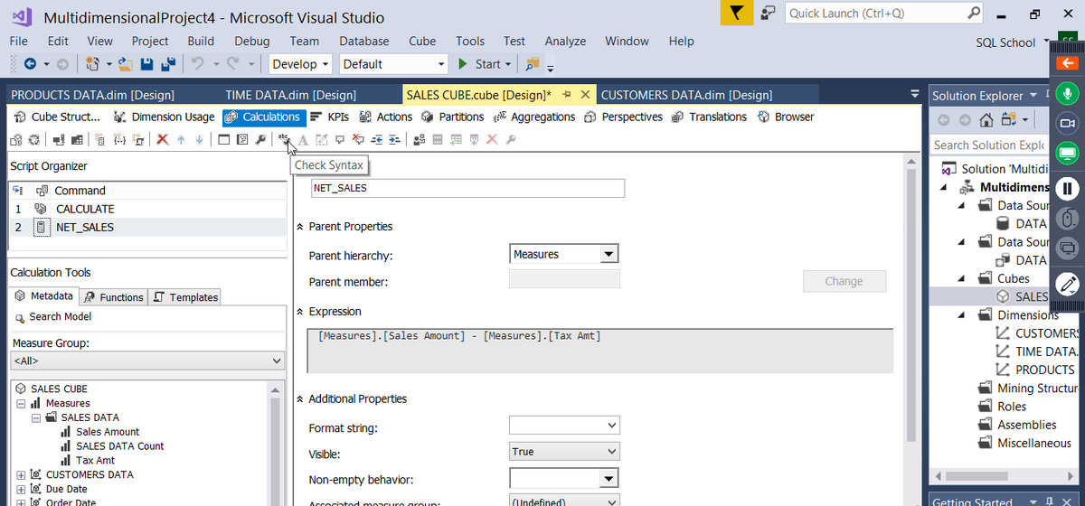This screenshot has height=506, width=1085.
Task: Switch to the Dimension Usage tab
Action: (x=164, y=117)
